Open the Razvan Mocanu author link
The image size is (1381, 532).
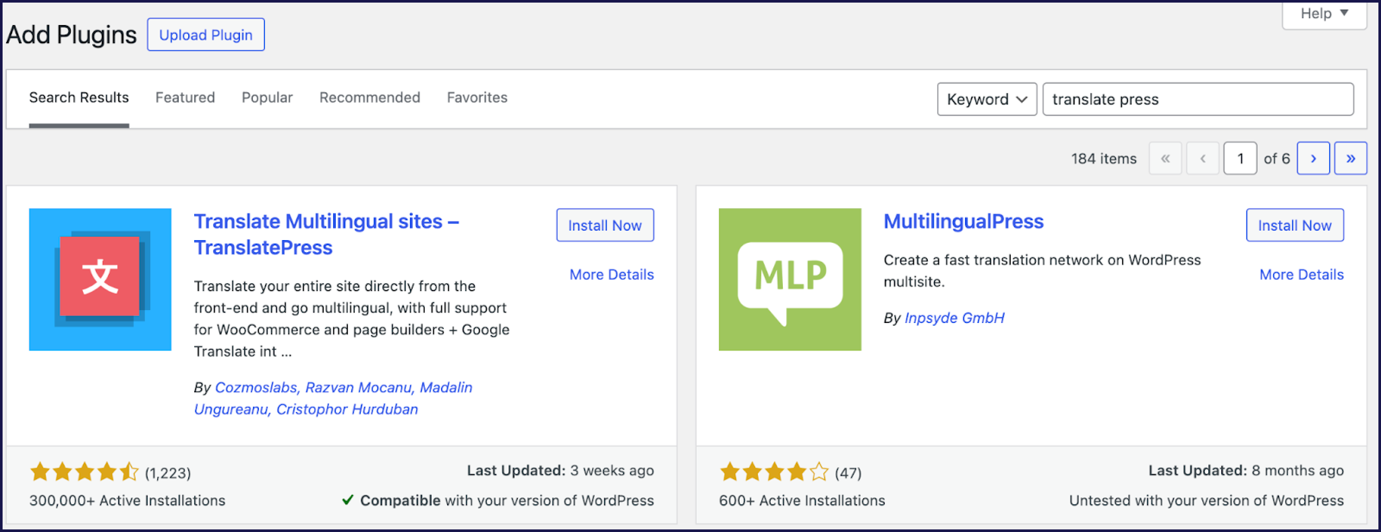tap(359, 387)
